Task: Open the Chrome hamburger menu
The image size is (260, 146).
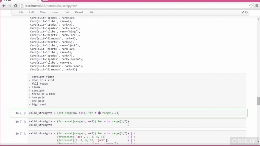Action: pos(257,6)
